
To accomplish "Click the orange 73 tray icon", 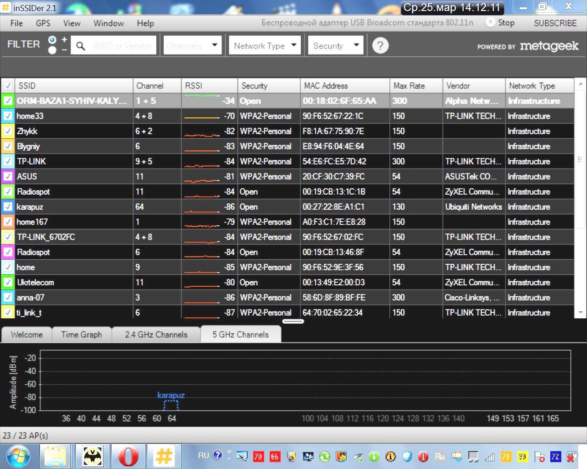I will [506, 456].
